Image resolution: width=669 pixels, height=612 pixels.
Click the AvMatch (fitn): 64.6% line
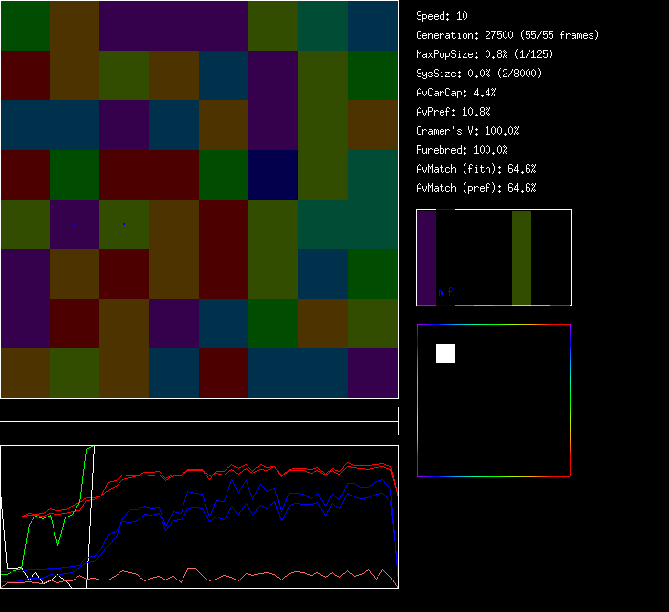coord(476,169)
